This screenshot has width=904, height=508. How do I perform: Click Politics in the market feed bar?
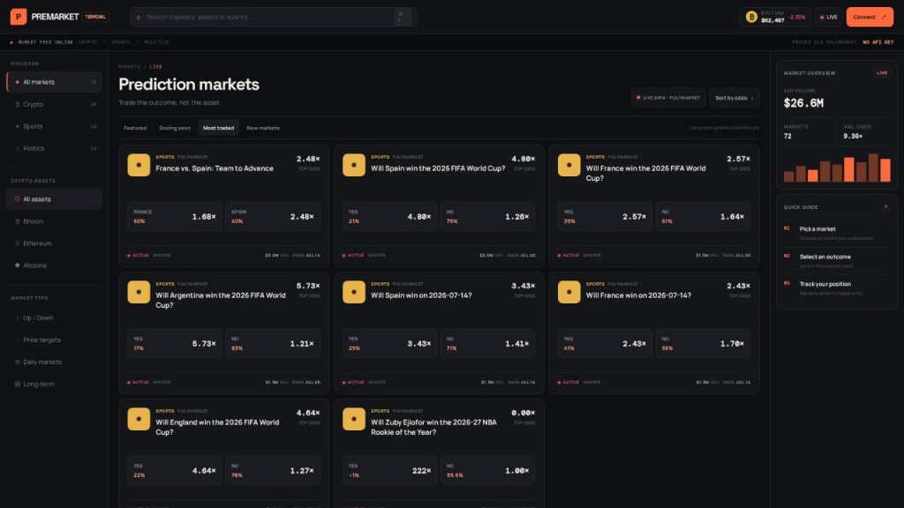tap(156, 42)
